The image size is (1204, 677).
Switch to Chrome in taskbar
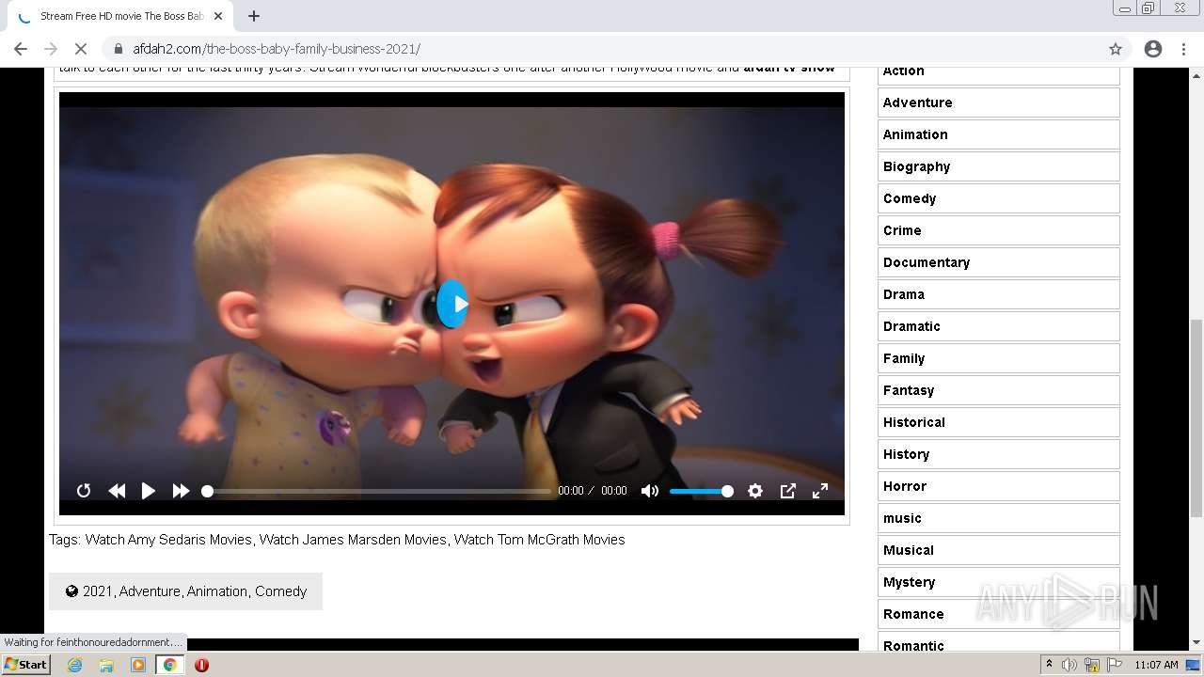170,665
